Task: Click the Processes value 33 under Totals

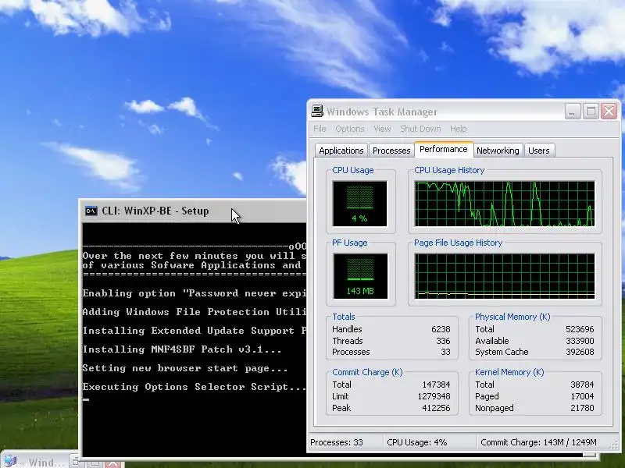Action: (445, 353)
